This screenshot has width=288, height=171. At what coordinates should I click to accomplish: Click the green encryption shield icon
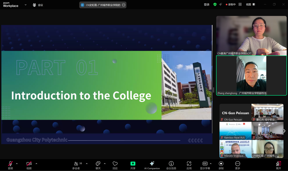click(215, 5)
